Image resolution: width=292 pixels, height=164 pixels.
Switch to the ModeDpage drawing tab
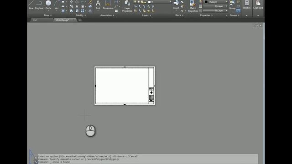click(62, 20)
